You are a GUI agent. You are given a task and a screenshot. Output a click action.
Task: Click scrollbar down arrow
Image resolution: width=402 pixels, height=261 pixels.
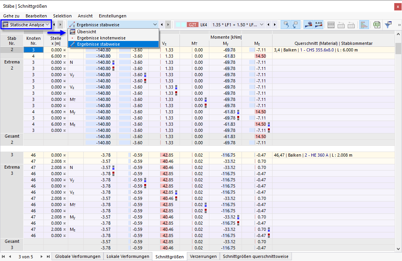click(398, 249)
